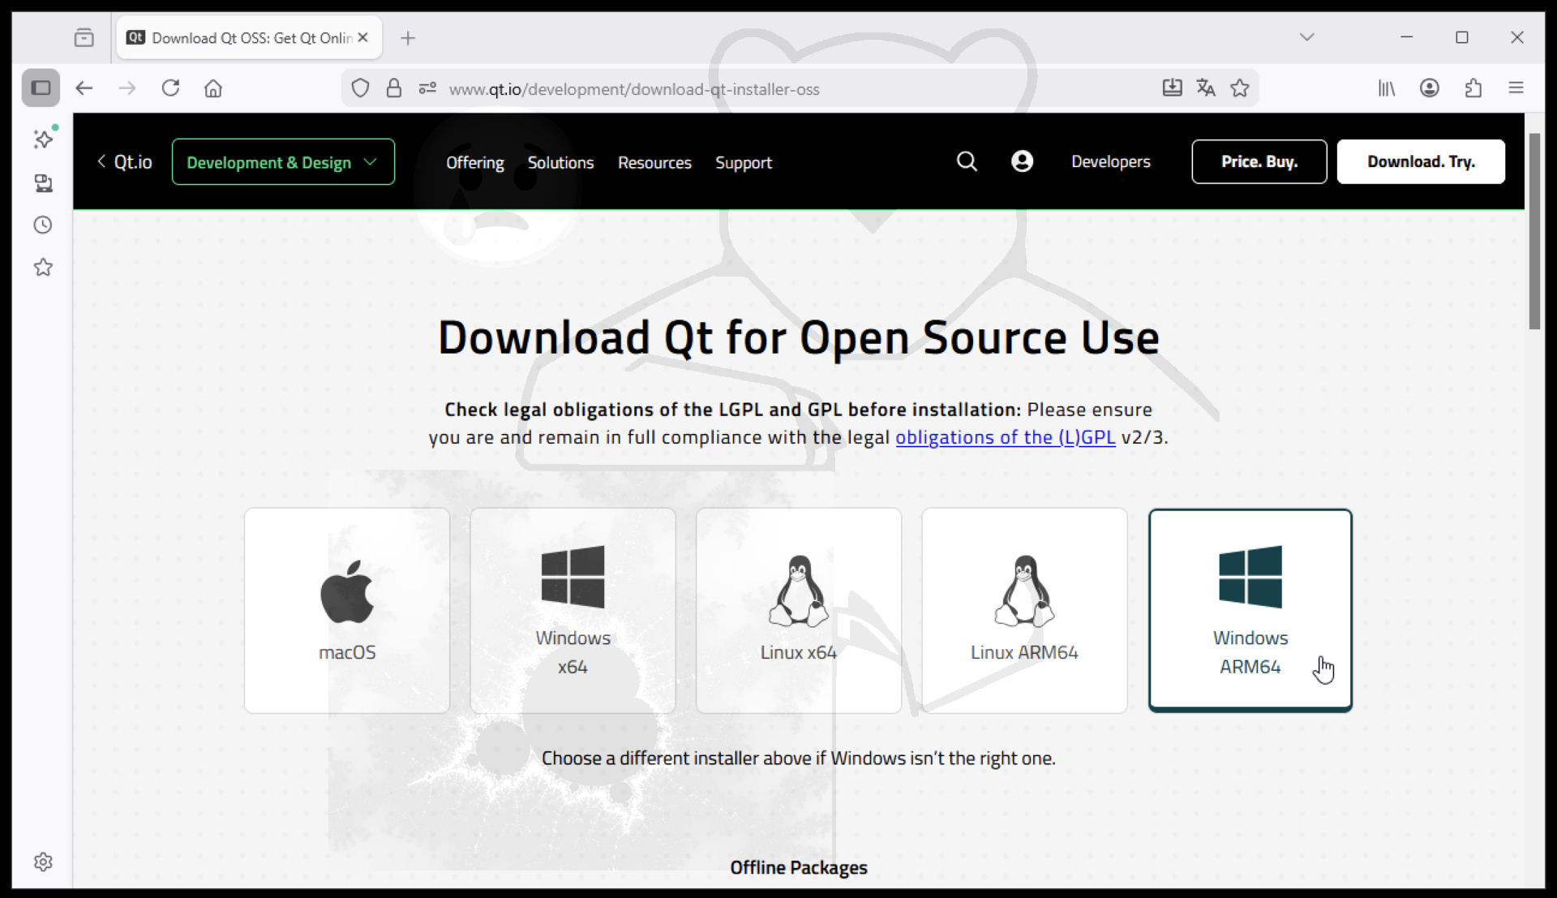This screenshot has height=898, width=1557.
Task: Open the Firefox hamburger application menu
Action: [1516, 88]
